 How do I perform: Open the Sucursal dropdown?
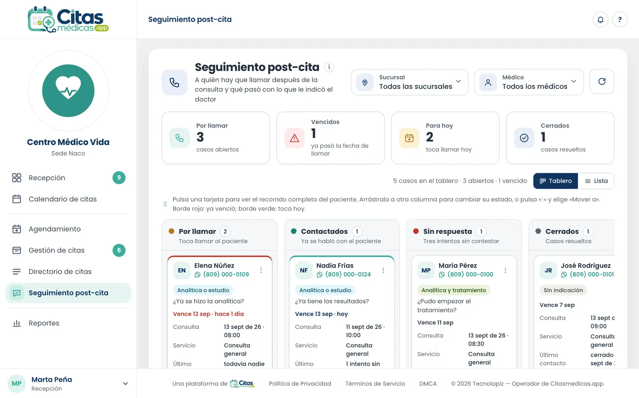coord(409,82)
